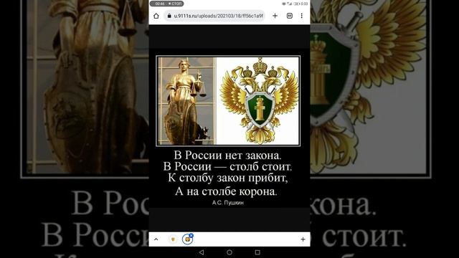Add new tab with bottom-bar plus
Image resolution: width=459 pixels, height=258 pixels.
point(303,239)
